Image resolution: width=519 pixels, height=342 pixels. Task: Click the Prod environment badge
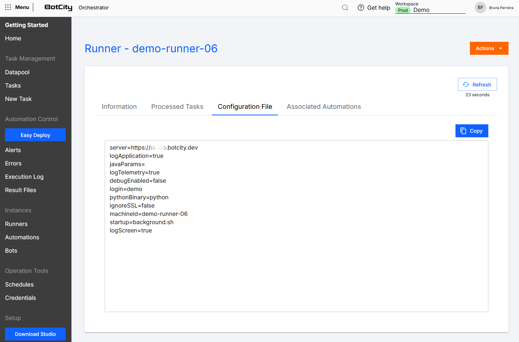point(403,10)
